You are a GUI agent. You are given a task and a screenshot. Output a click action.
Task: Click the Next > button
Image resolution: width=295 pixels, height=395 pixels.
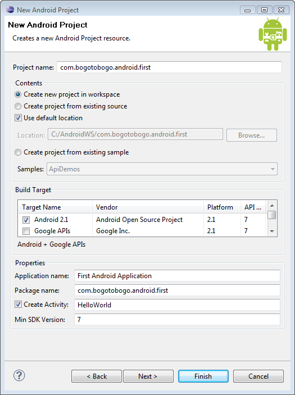pos(148,376)
